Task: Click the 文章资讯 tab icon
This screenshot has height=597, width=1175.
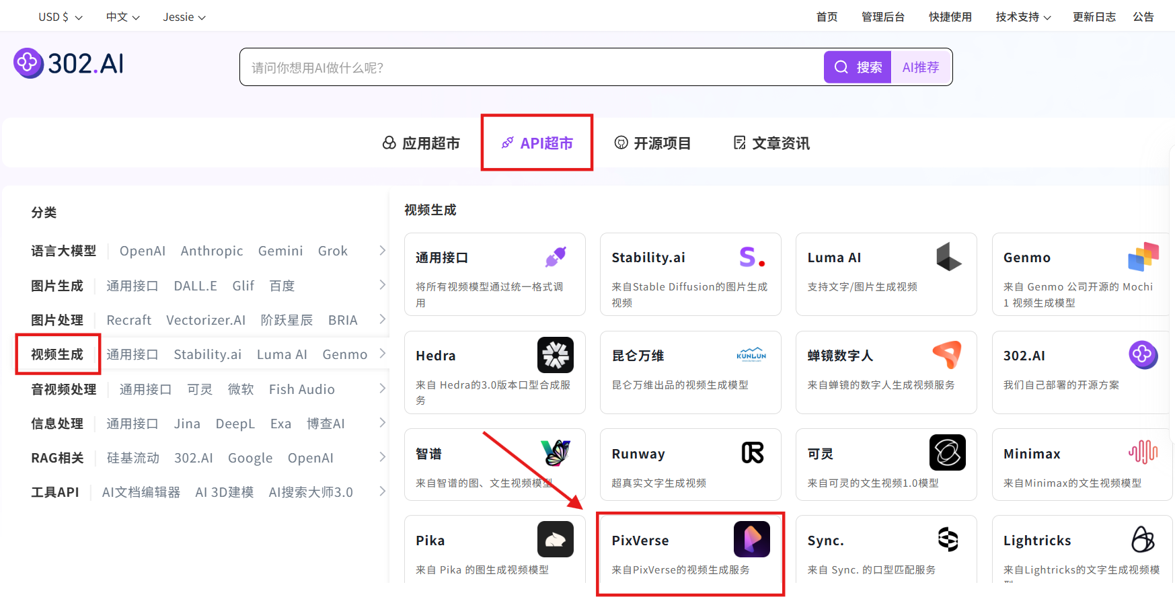Action: 740,143
